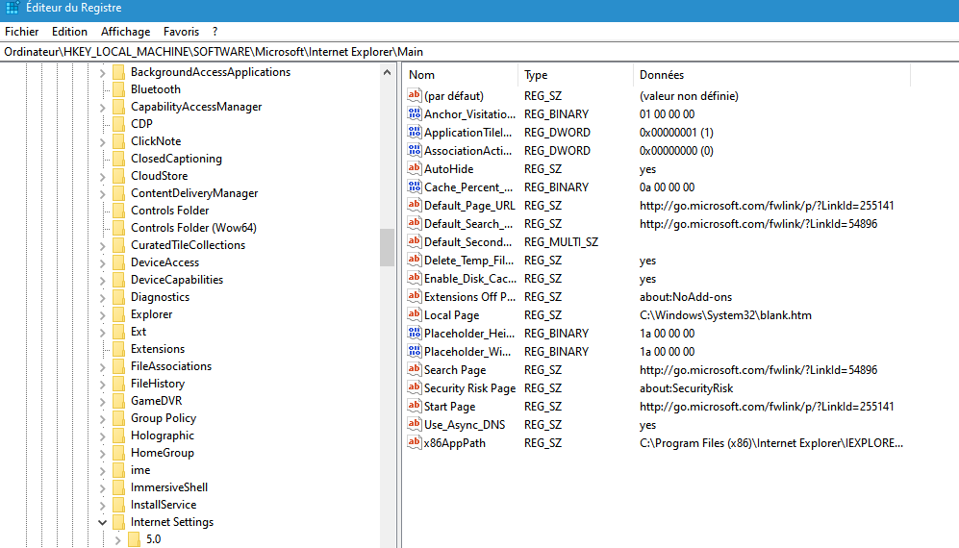Click the tree pane vertical scrollbar thumb

click(387, 247)
